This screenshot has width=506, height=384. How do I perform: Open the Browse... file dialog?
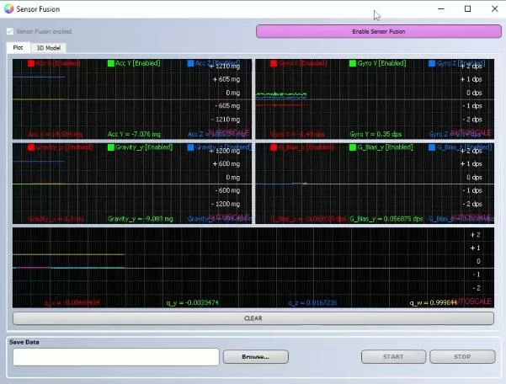(x=256, y=356)
